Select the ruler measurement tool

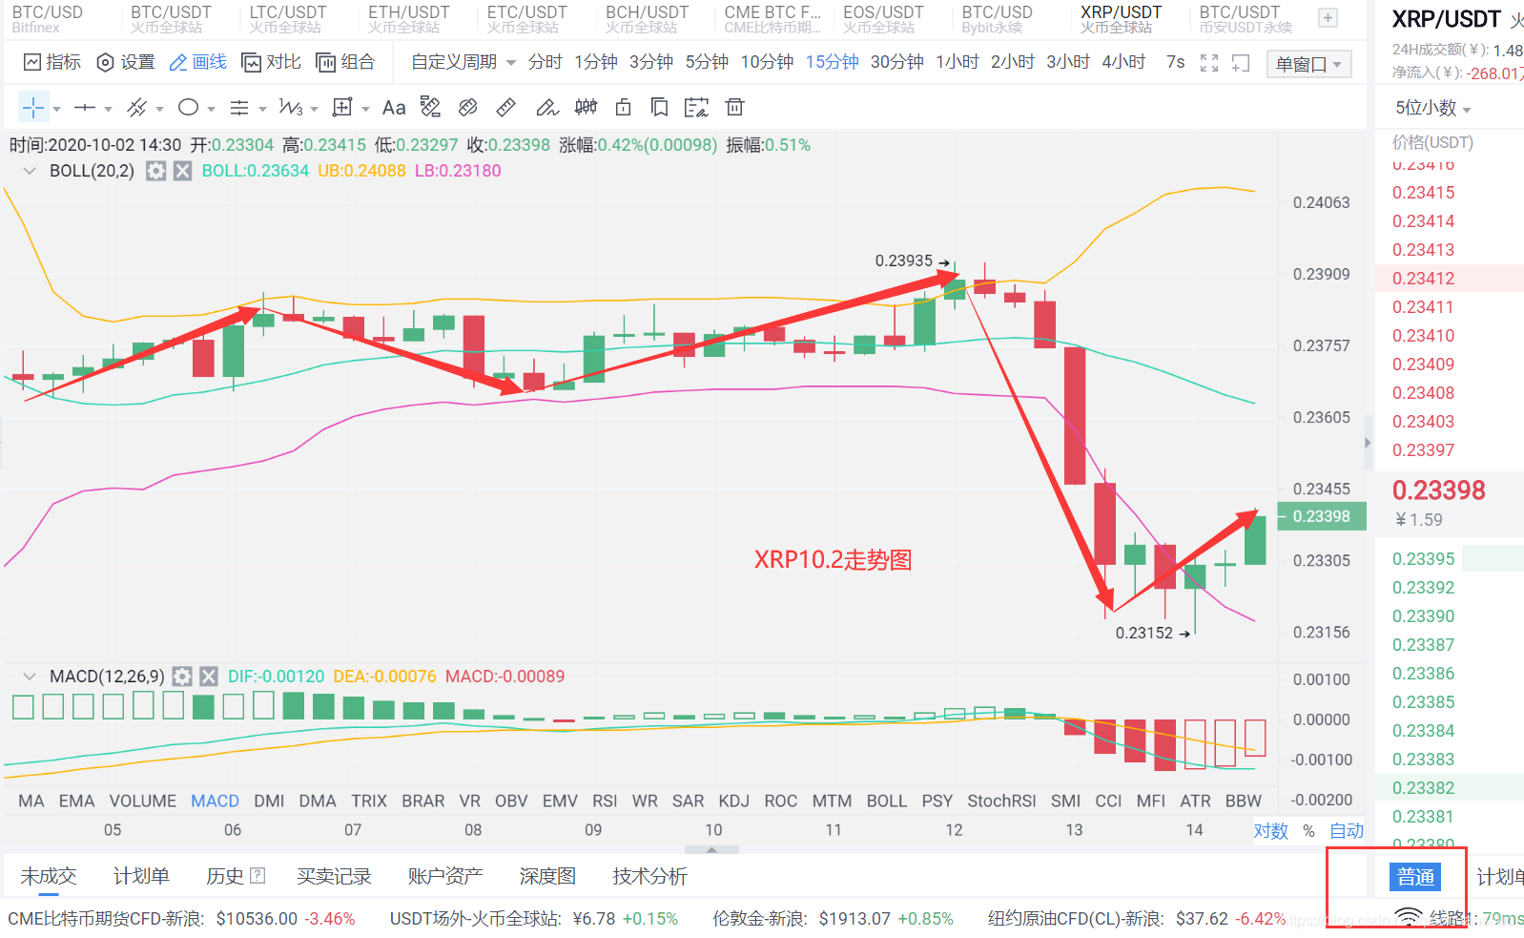(x=506, y=108)
